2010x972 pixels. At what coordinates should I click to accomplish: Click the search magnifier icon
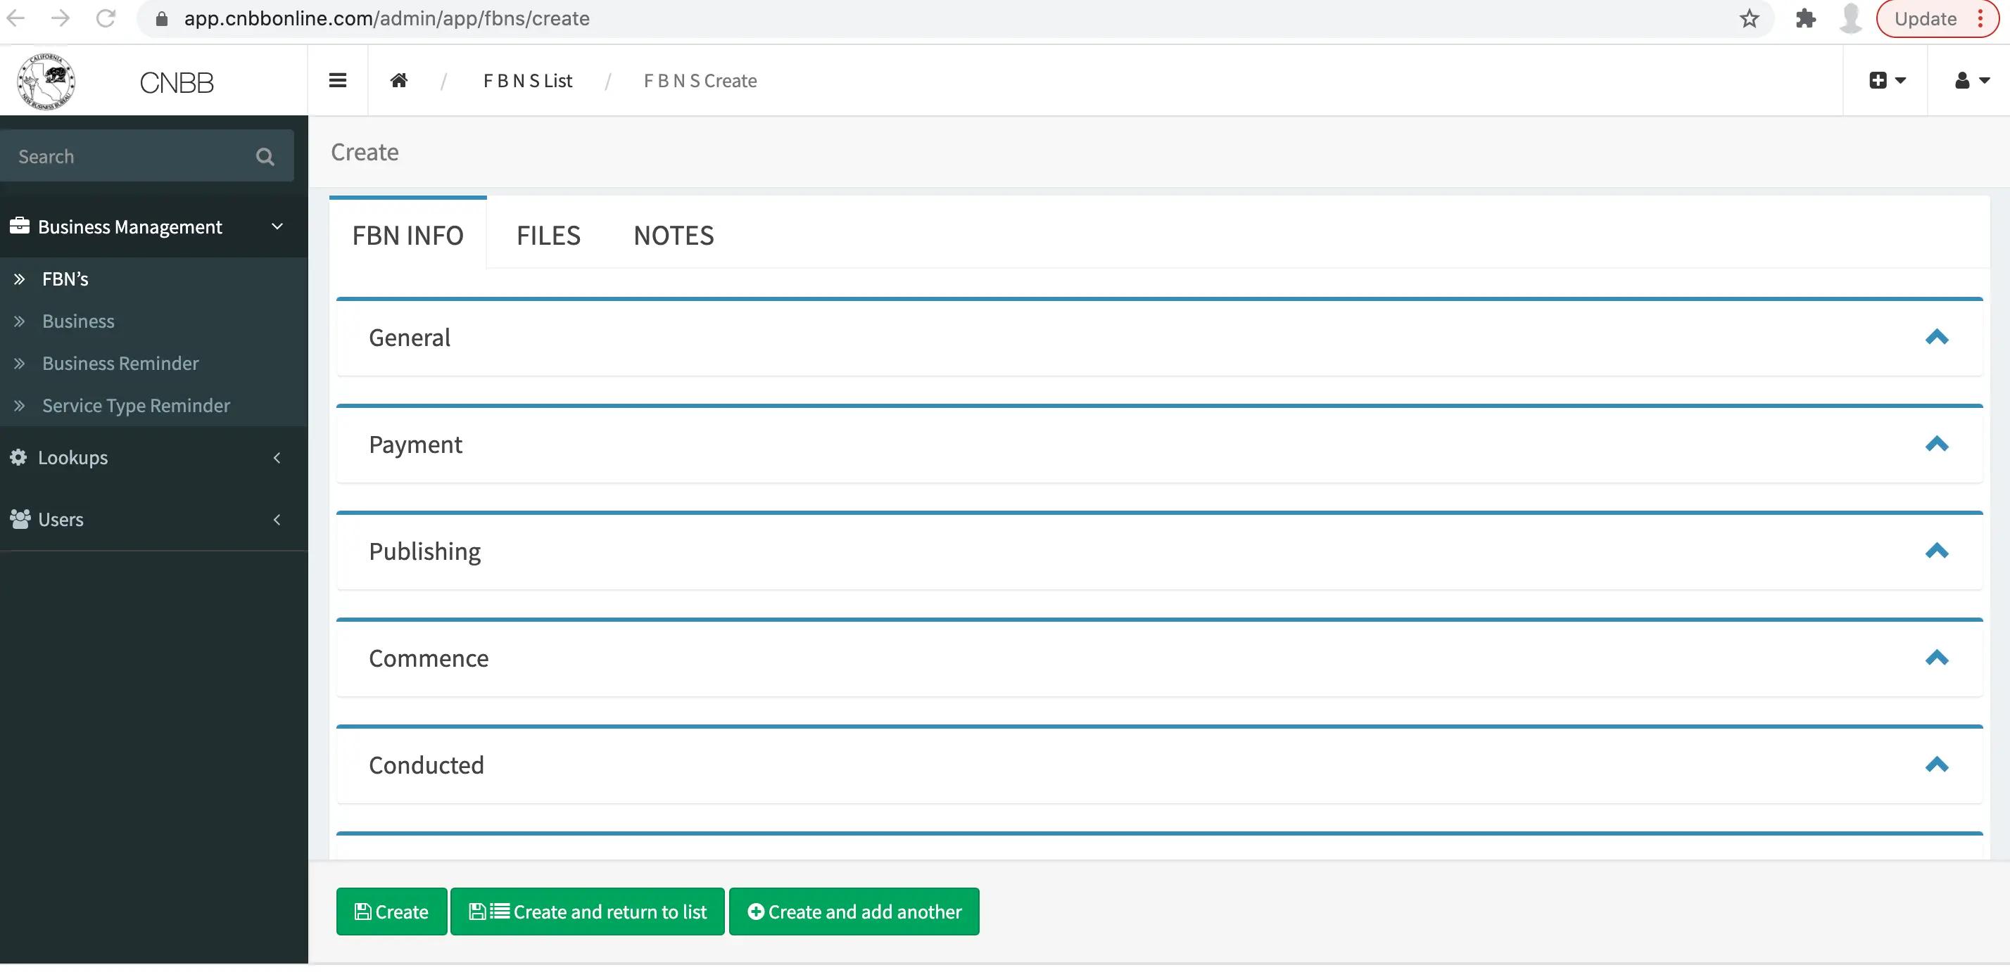tap(265, 156)
